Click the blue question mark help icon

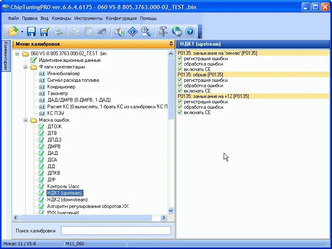[190, 32]
